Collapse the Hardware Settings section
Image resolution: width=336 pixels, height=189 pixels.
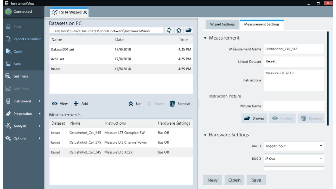[205, 135]
